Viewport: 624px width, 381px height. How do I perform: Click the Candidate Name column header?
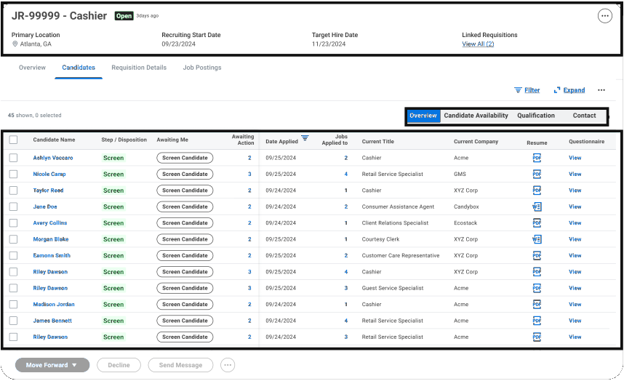pos(54,140)
